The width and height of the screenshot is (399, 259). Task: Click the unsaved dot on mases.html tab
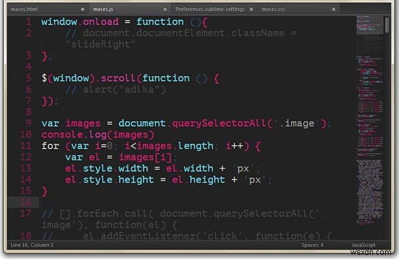(x=82, y=9)
